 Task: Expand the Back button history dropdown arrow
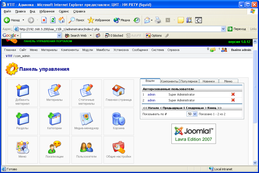23,20
